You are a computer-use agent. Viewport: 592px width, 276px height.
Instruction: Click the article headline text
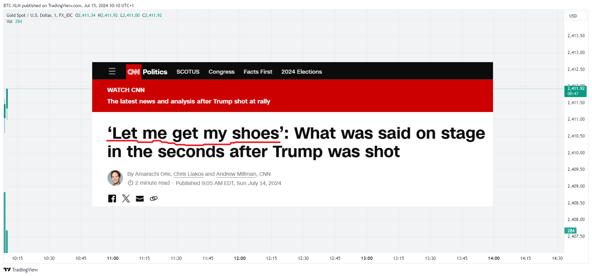(296, 142)
